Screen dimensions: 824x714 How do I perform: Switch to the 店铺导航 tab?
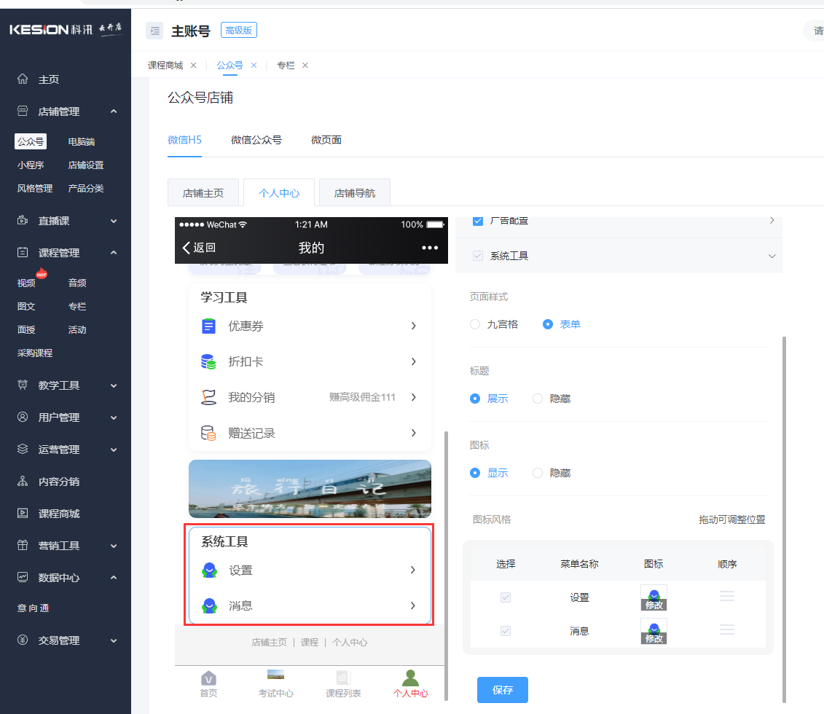tap(354, 192)
